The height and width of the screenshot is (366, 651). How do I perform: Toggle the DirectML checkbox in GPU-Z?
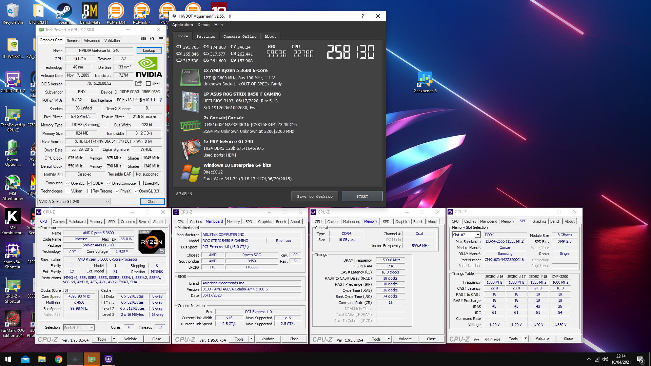click(x=141, y=183)
